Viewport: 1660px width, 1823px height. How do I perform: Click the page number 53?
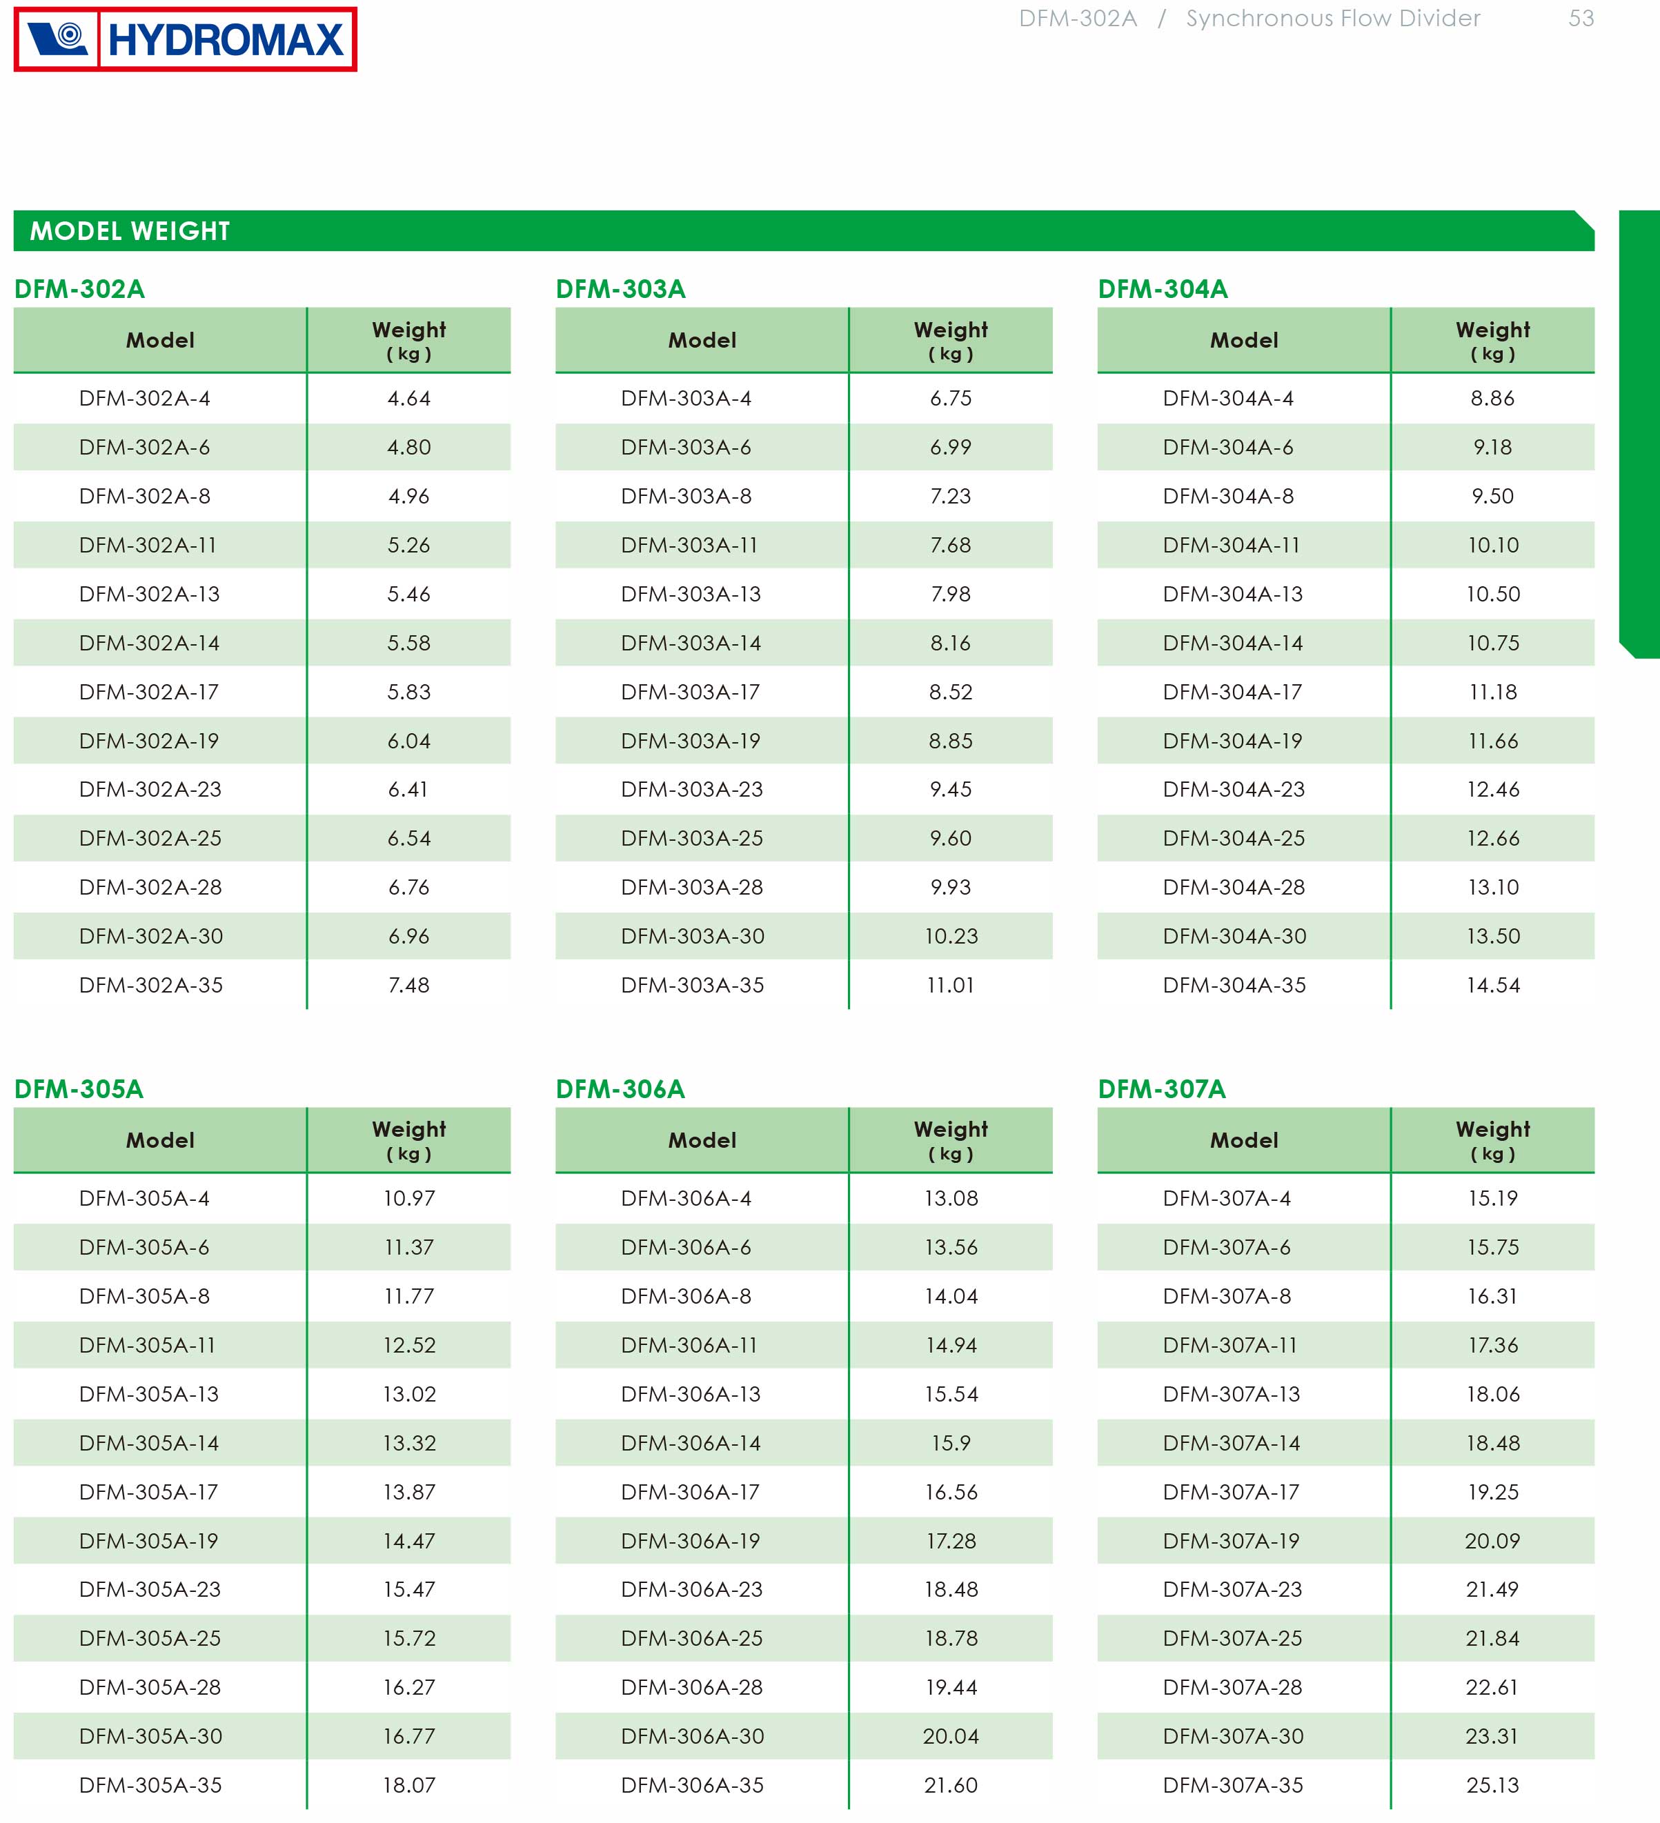pos(1581,18)
